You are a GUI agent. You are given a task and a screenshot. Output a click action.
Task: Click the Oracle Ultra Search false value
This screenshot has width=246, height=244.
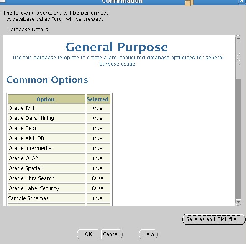(x=97, y=178)
